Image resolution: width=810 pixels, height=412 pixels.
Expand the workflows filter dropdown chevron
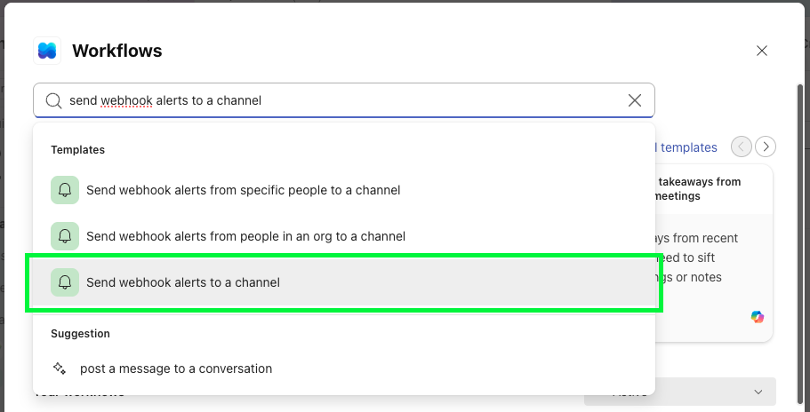coord(758,392)
